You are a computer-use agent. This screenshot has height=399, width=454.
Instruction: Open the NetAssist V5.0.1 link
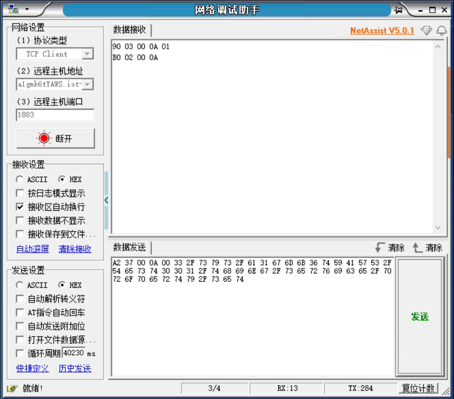point(382,31)
